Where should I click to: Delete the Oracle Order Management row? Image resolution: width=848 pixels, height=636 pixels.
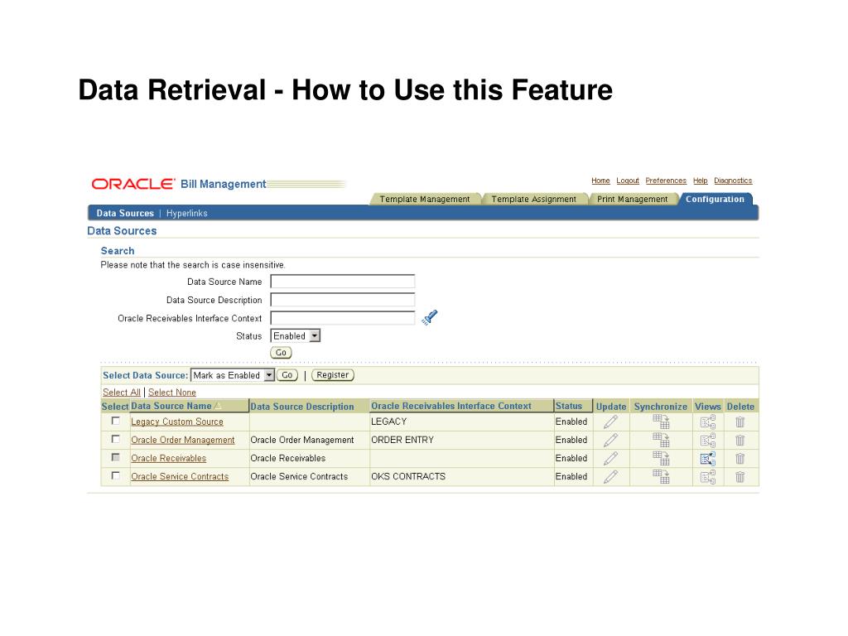pos(740,441)
